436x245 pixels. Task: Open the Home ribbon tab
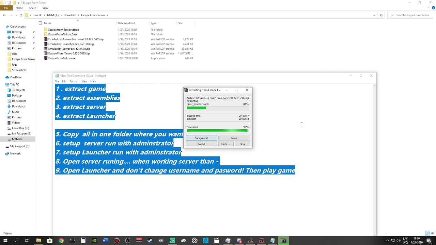(x=19, y=8)
